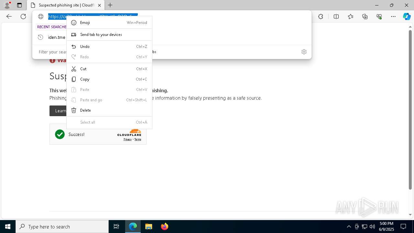Open the Copilot icon
This screenshot has height=233, width=414.
point(407,17)
